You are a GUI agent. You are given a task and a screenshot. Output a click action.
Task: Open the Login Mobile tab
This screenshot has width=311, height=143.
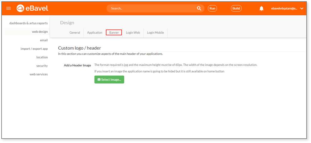155,33
